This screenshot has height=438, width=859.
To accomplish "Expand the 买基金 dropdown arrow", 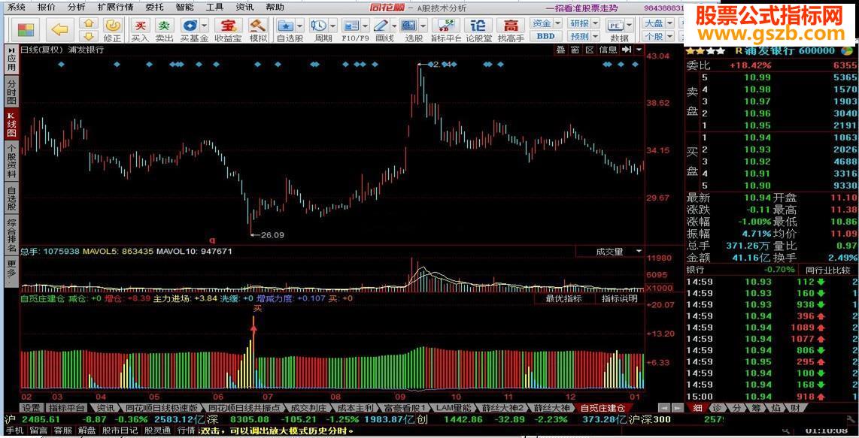I will tap(205, 26).
